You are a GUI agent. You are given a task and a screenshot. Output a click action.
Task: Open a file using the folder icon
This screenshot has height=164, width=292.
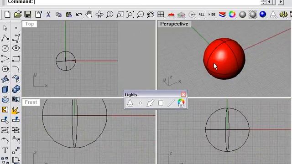point(18,14)
